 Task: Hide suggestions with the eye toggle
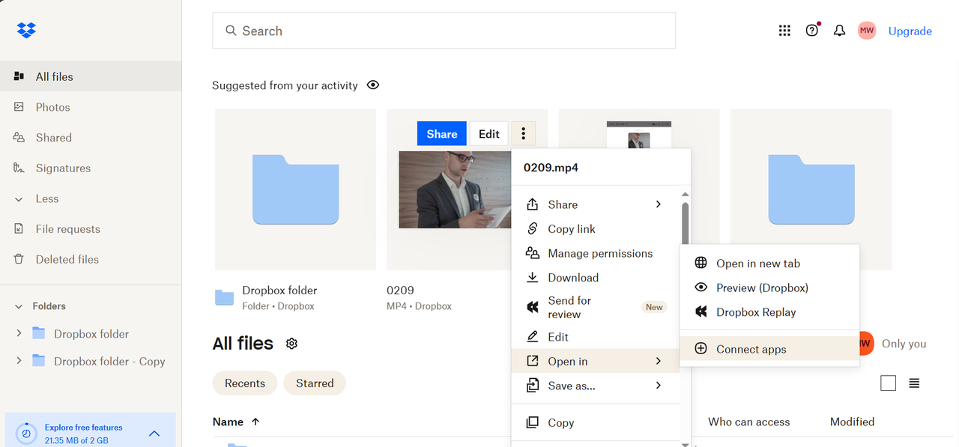point(372,85)
